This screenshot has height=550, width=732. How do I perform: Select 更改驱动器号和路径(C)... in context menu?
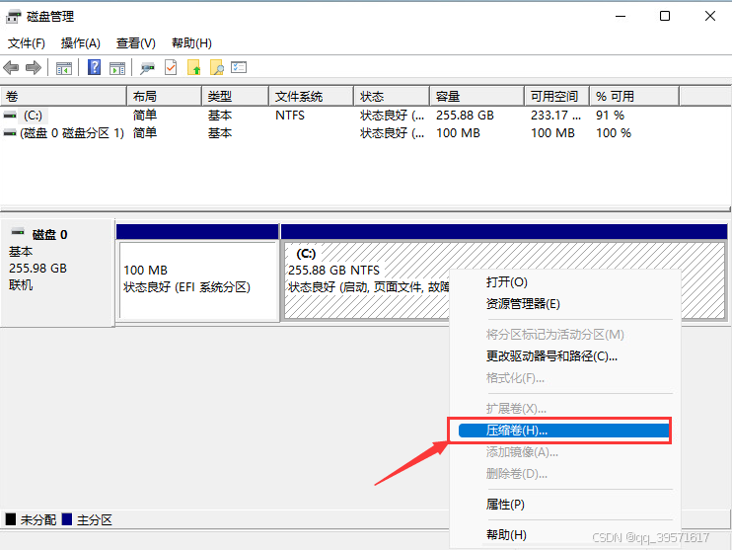point(565,356)
